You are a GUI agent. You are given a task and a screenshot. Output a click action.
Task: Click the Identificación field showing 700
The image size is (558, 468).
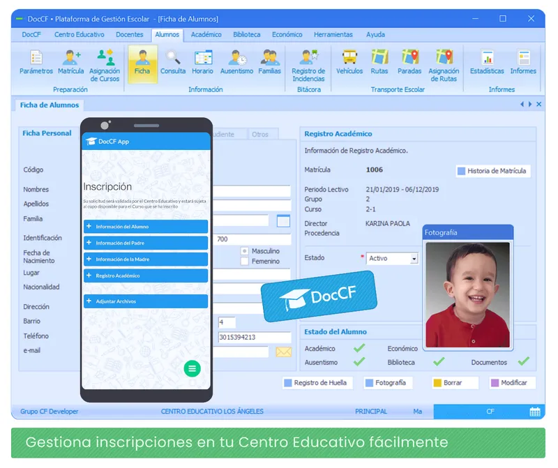(252, 239)
